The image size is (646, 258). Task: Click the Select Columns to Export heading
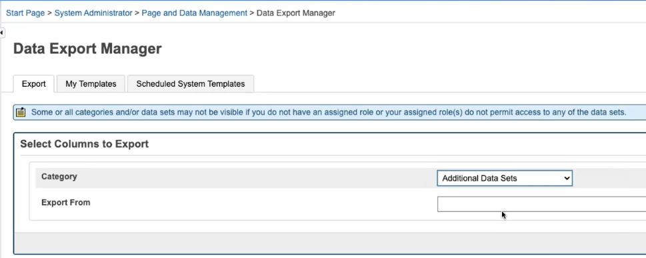pos(85,144)
